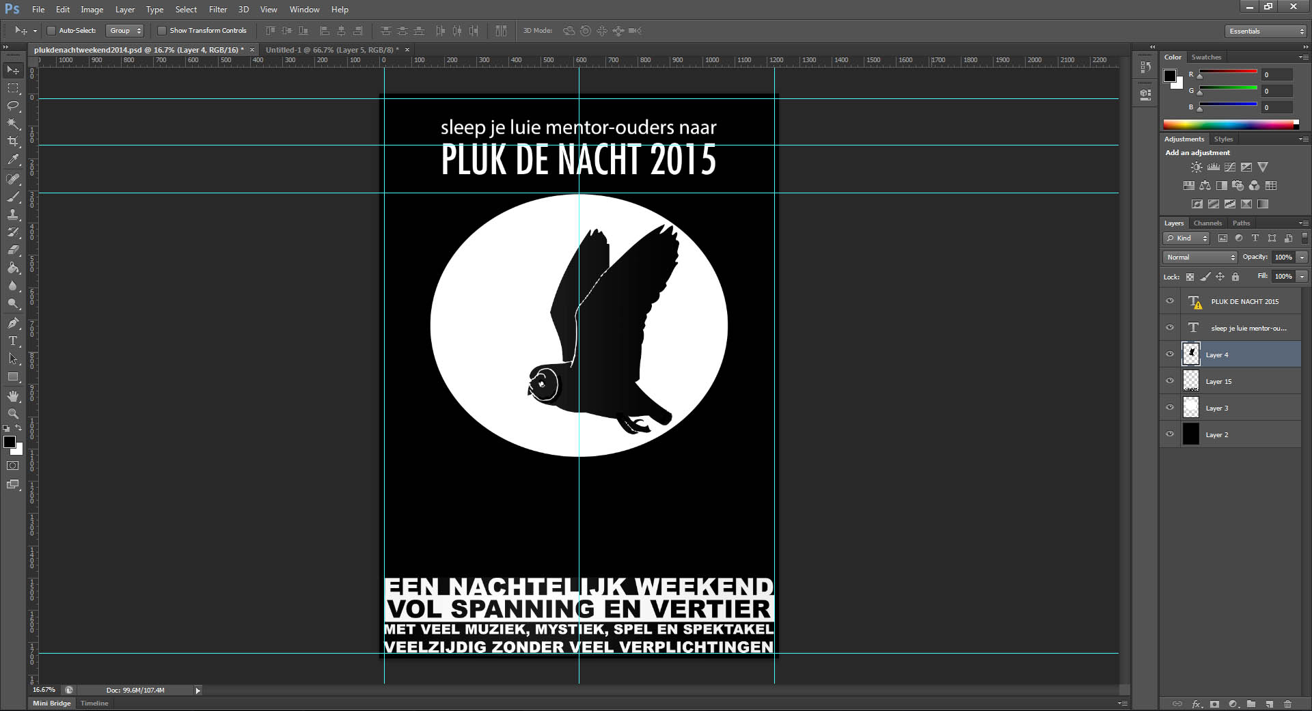Hide the sleep je luie mentor-ou... layer

[x=1170, y=328]
